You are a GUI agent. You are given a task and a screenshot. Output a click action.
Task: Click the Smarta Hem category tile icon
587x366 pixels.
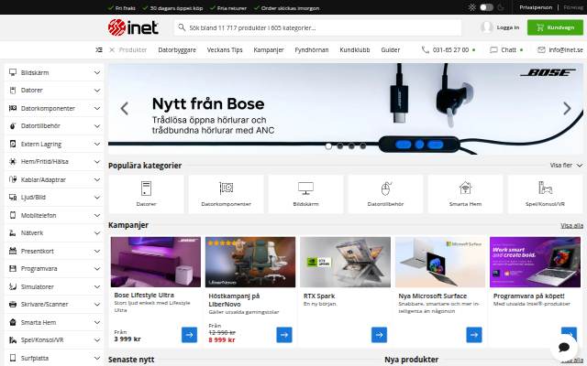tap(465, 188)
